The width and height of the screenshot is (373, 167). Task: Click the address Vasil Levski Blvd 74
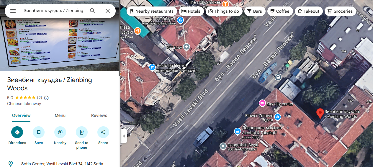click(62, 164)
